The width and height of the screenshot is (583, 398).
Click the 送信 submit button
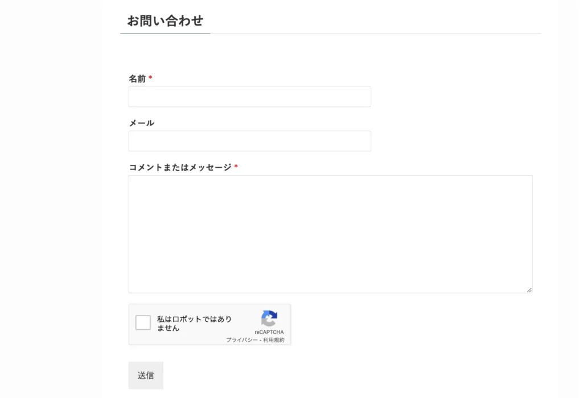click(146, 375)
